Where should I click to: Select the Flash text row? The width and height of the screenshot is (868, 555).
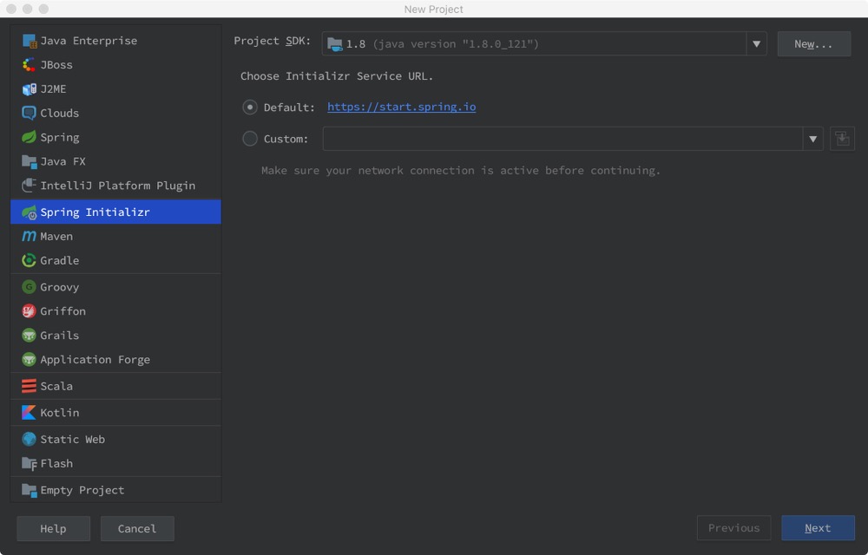[115, 463]
